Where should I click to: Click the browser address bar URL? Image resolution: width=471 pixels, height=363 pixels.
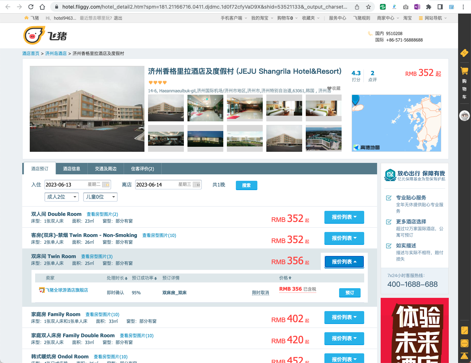pos(204,7)
